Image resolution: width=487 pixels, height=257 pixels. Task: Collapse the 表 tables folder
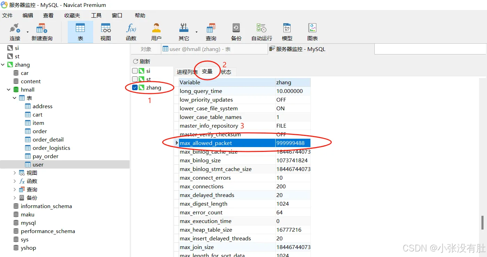(x=15, y=98)
